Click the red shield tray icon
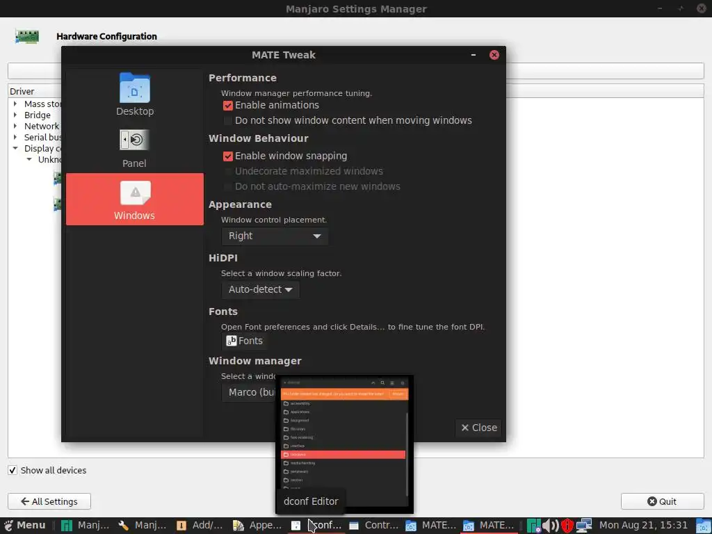The height and width of the screenshot is (534, 712). (567, 526)
